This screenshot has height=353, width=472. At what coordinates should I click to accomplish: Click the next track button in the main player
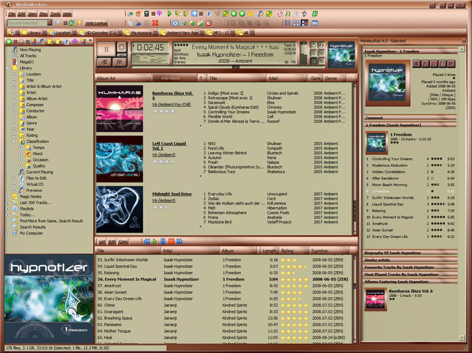tap(120, 62)
